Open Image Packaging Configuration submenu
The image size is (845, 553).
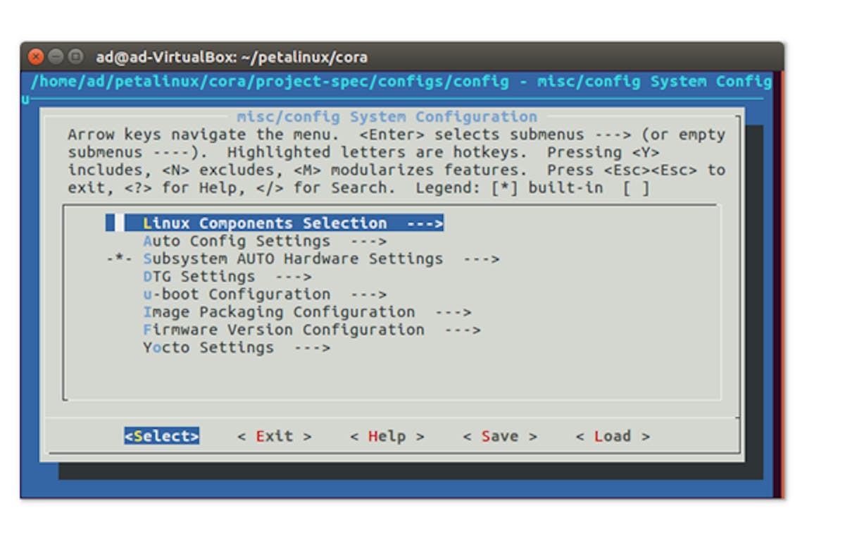[307, 311]
